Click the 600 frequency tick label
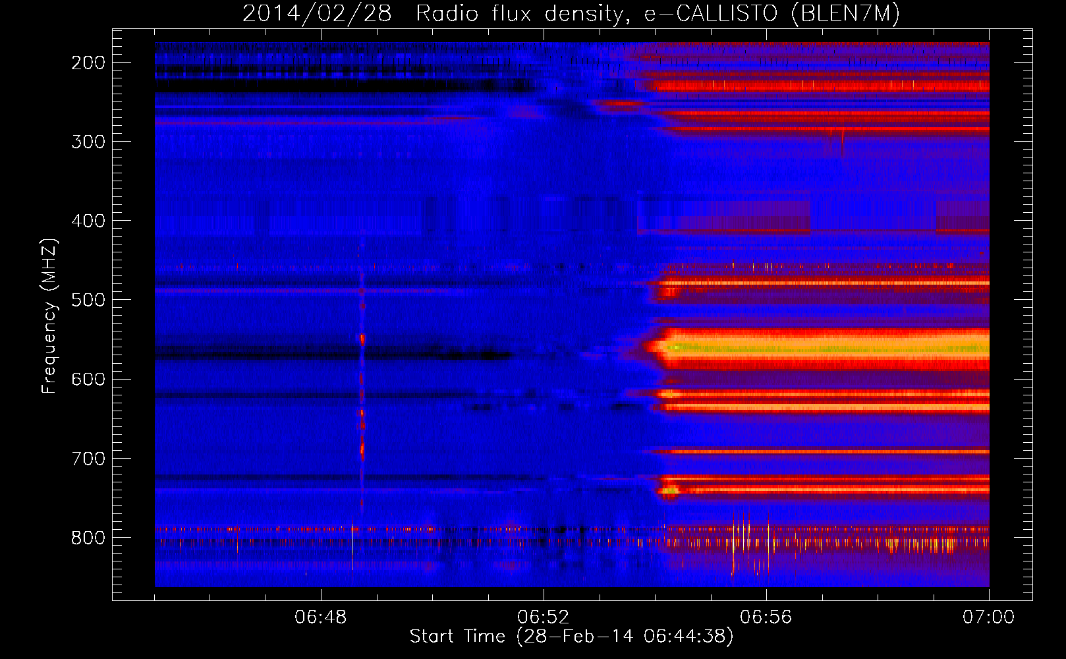This screenshot has width=1066, height=659. pos(88,379)
